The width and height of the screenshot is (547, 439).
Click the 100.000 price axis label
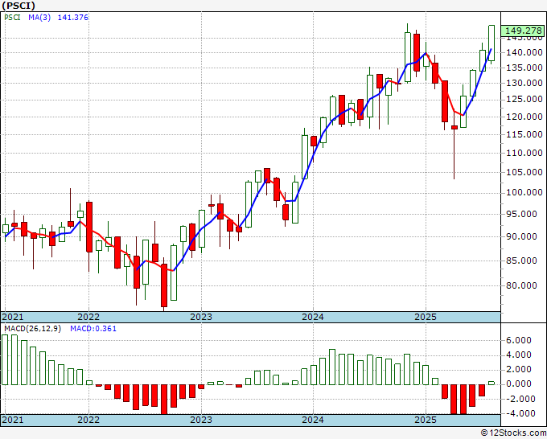coord(524,192)
